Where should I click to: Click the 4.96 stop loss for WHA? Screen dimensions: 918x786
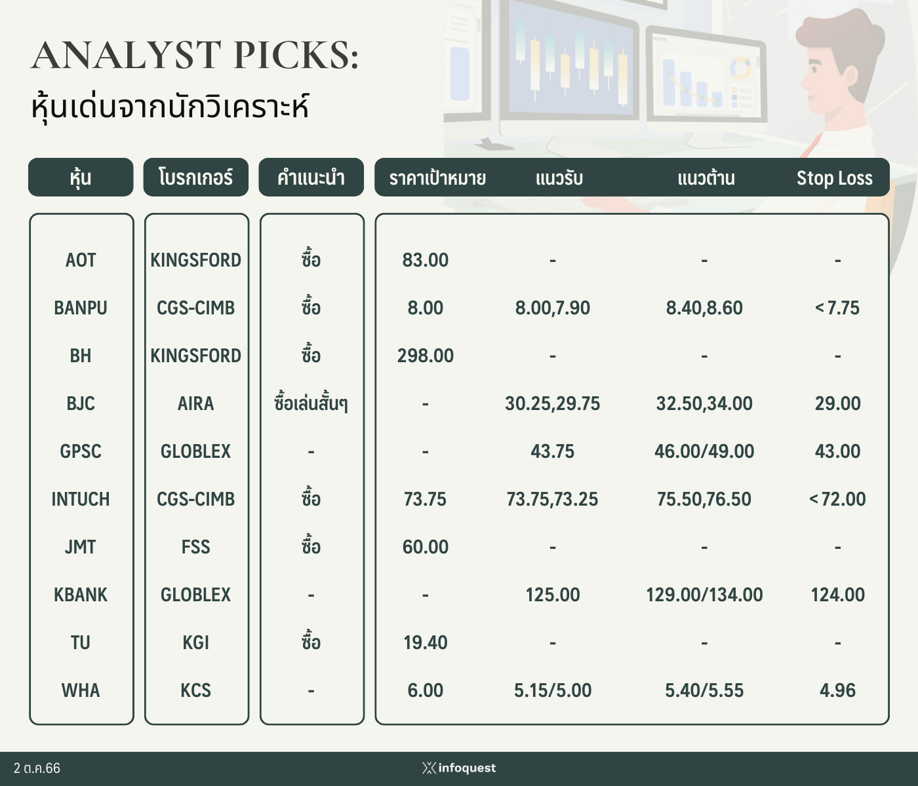[x=837, y=690]
